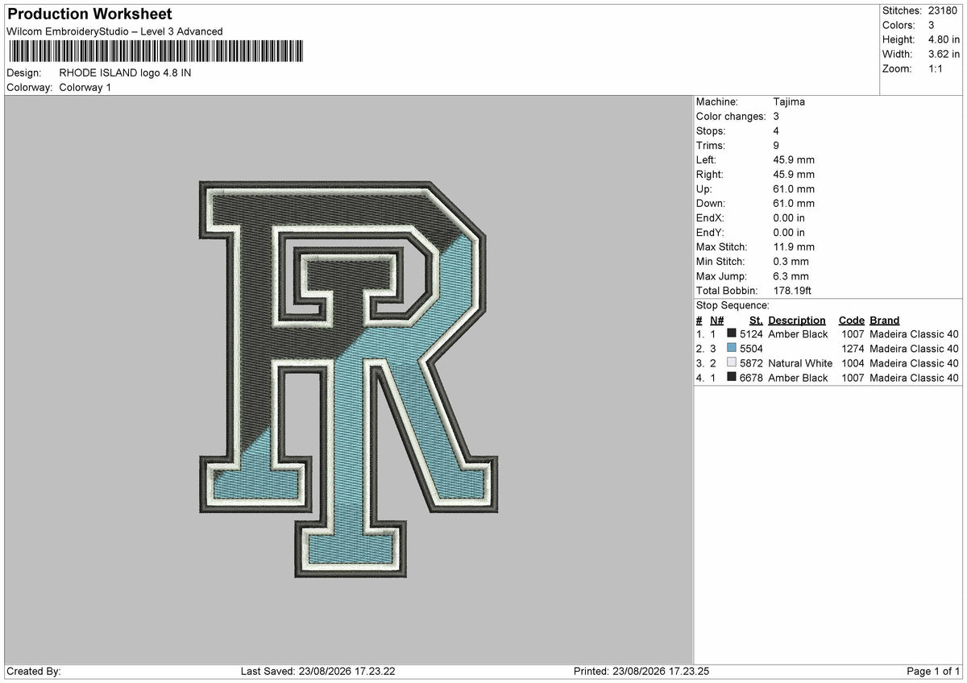Click the Min Stitch value 0.3 mm
This screenshot has width=967, height=683.
(791, 261)
